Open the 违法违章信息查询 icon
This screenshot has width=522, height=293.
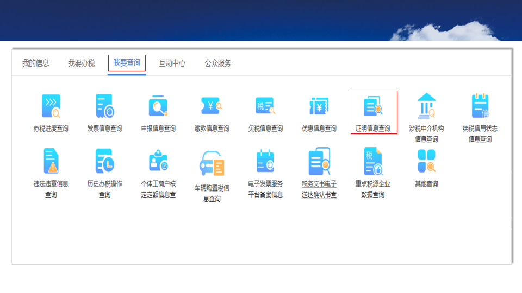pos(51,161)
